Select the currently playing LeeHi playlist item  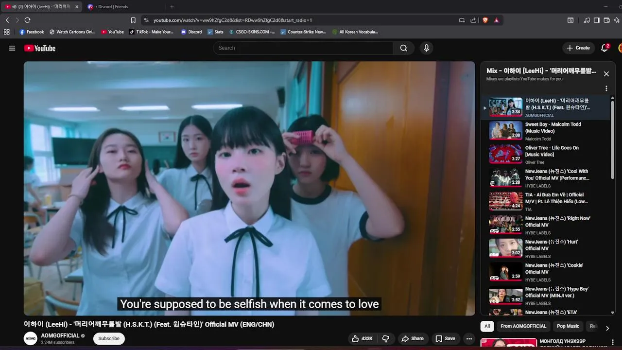546,107
